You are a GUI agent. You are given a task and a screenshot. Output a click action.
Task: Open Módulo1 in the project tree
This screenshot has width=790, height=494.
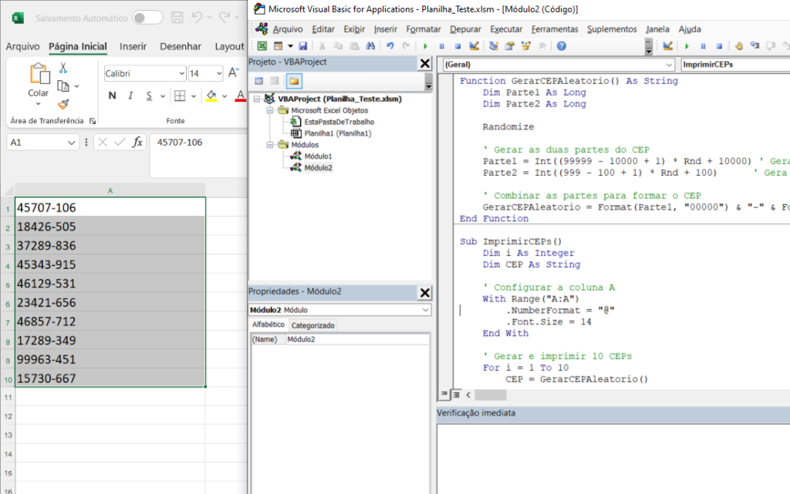(x=317, y=156)
